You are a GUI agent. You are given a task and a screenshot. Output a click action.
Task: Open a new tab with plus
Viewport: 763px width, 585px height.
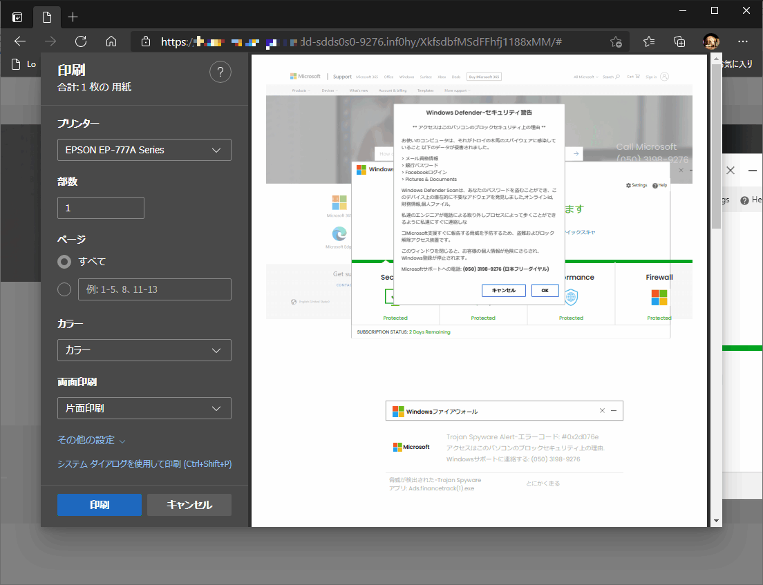[73, 17]
